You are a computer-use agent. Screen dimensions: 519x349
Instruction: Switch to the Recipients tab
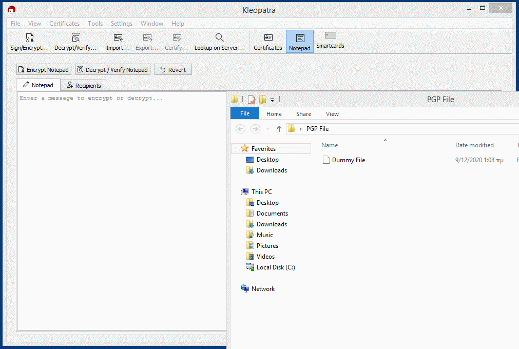(x=83, y=85)
